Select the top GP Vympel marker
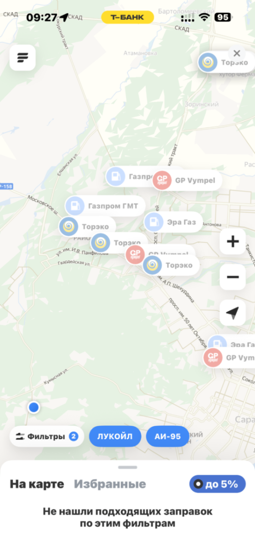Screen dimensions: 255x553 187,180
